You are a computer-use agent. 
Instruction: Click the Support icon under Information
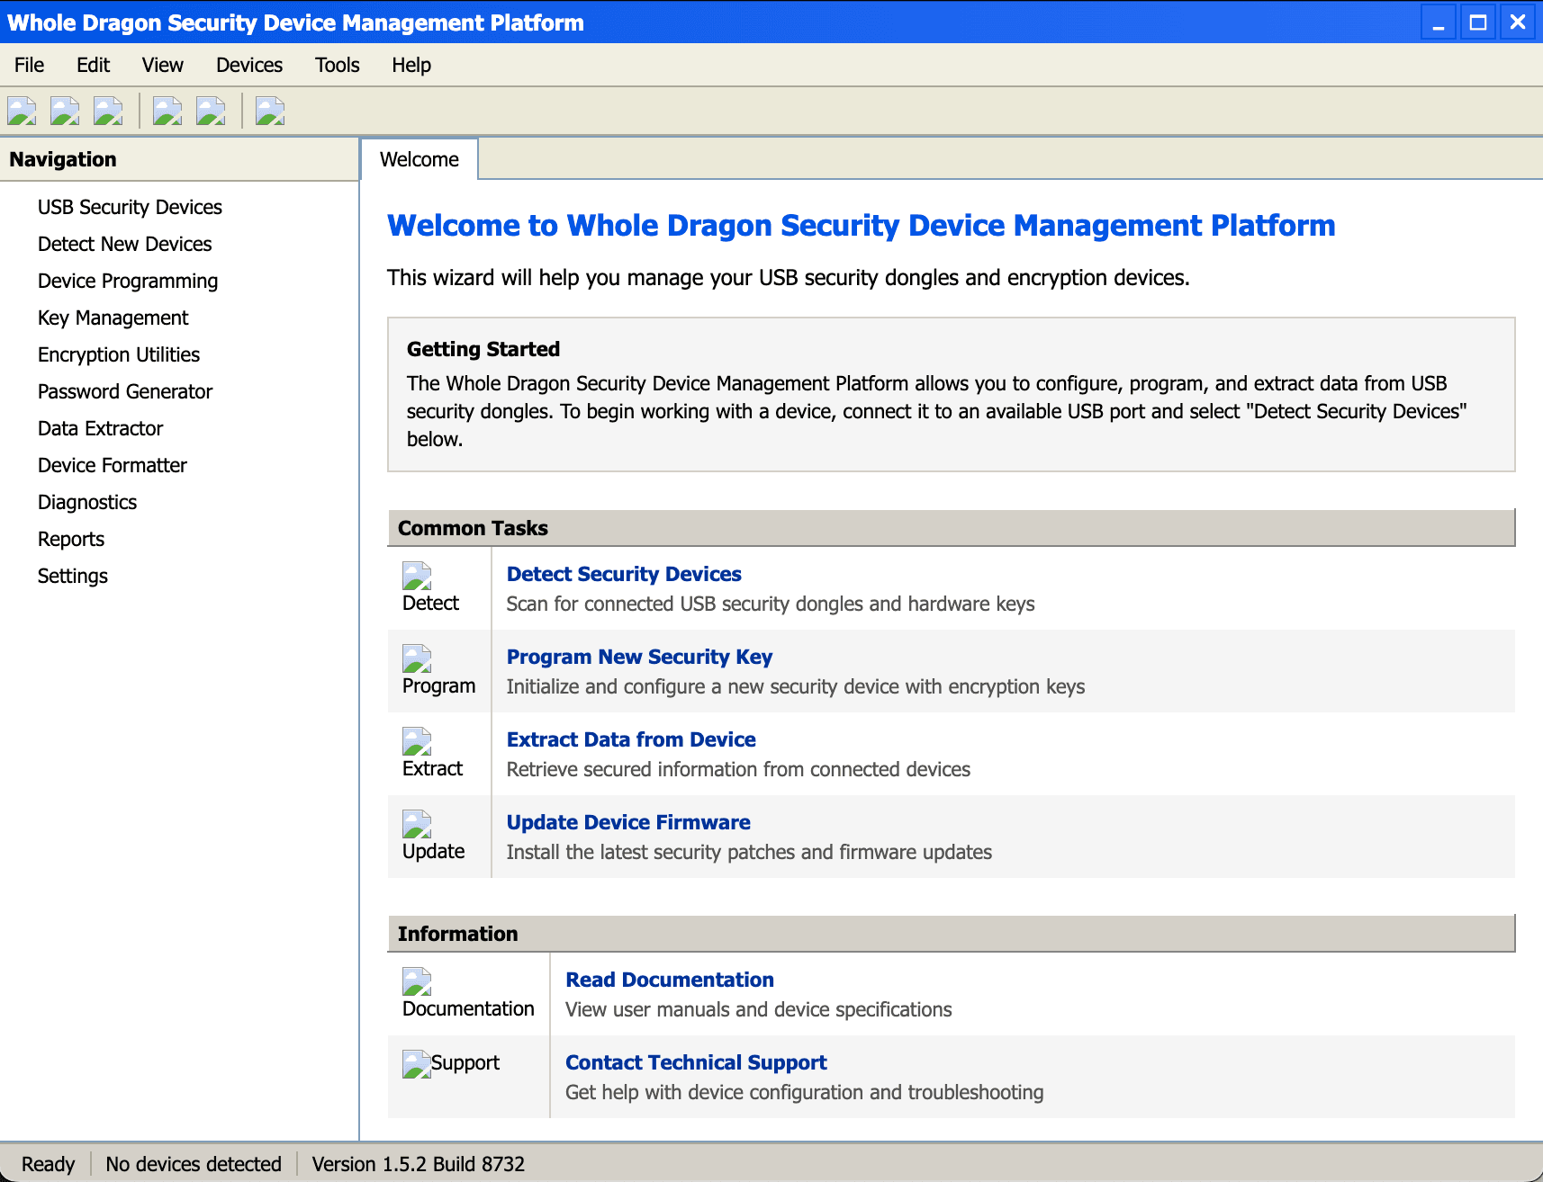pos(417,1064)
